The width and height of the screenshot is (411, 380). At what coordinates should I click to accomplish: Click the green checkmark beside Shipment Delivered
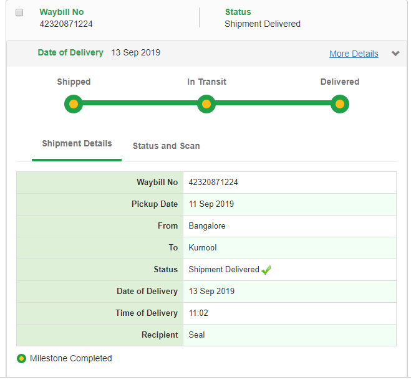(x=266, y=270)
